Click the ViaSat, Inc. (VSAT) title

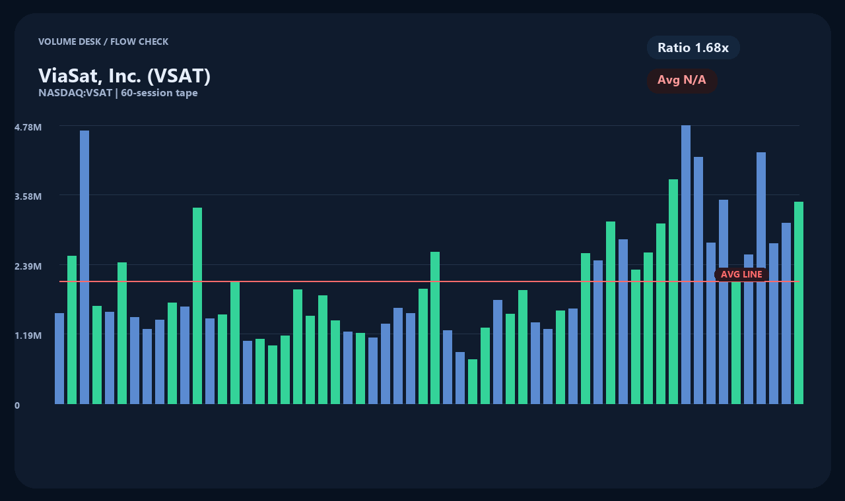(124, 76)
